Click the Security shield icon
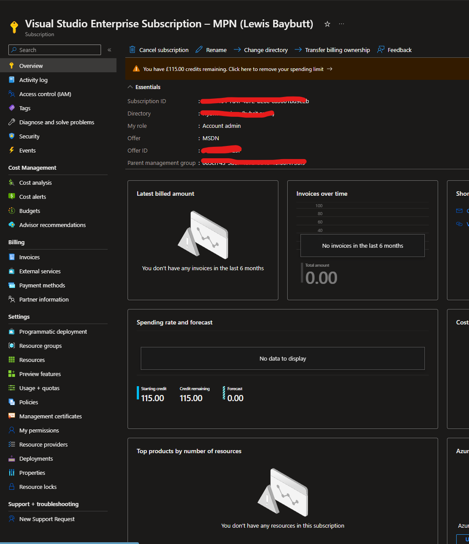The image size is (469, 544). (x=12, y=136)
